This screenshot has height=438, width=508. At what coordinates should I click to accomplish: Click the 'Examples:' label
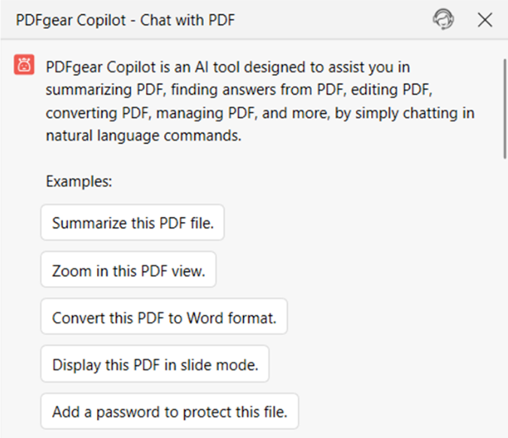[x=79, y=181]
